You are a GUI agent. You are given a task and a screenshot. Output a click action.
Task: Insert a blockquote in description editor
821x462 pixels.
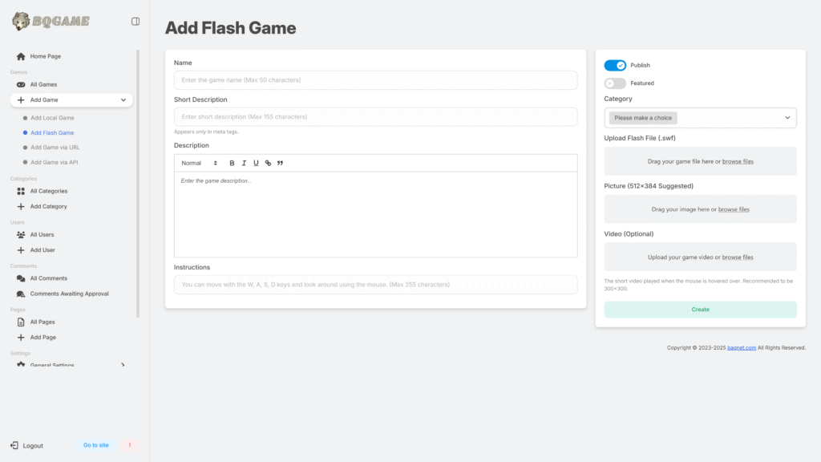280,163
